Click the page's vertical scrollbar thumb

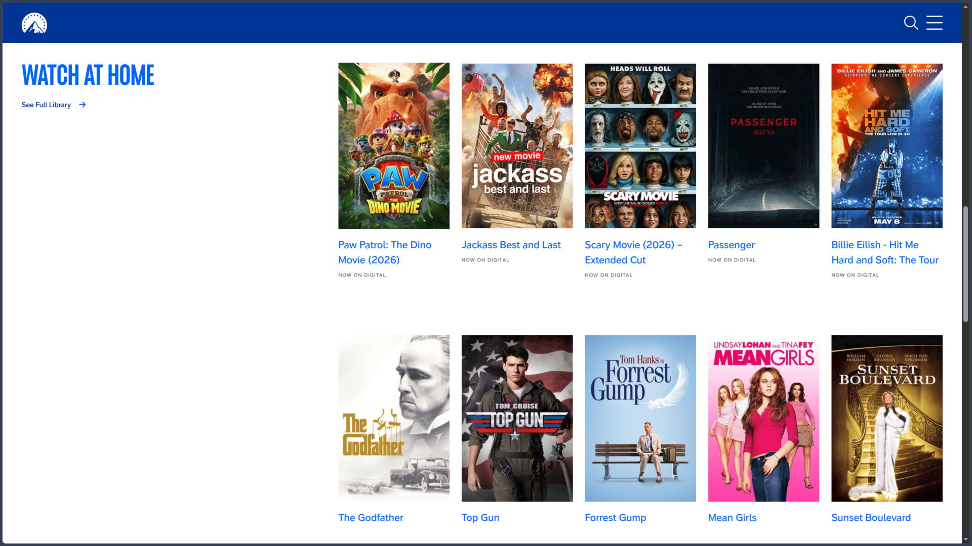tap(965, 264)
